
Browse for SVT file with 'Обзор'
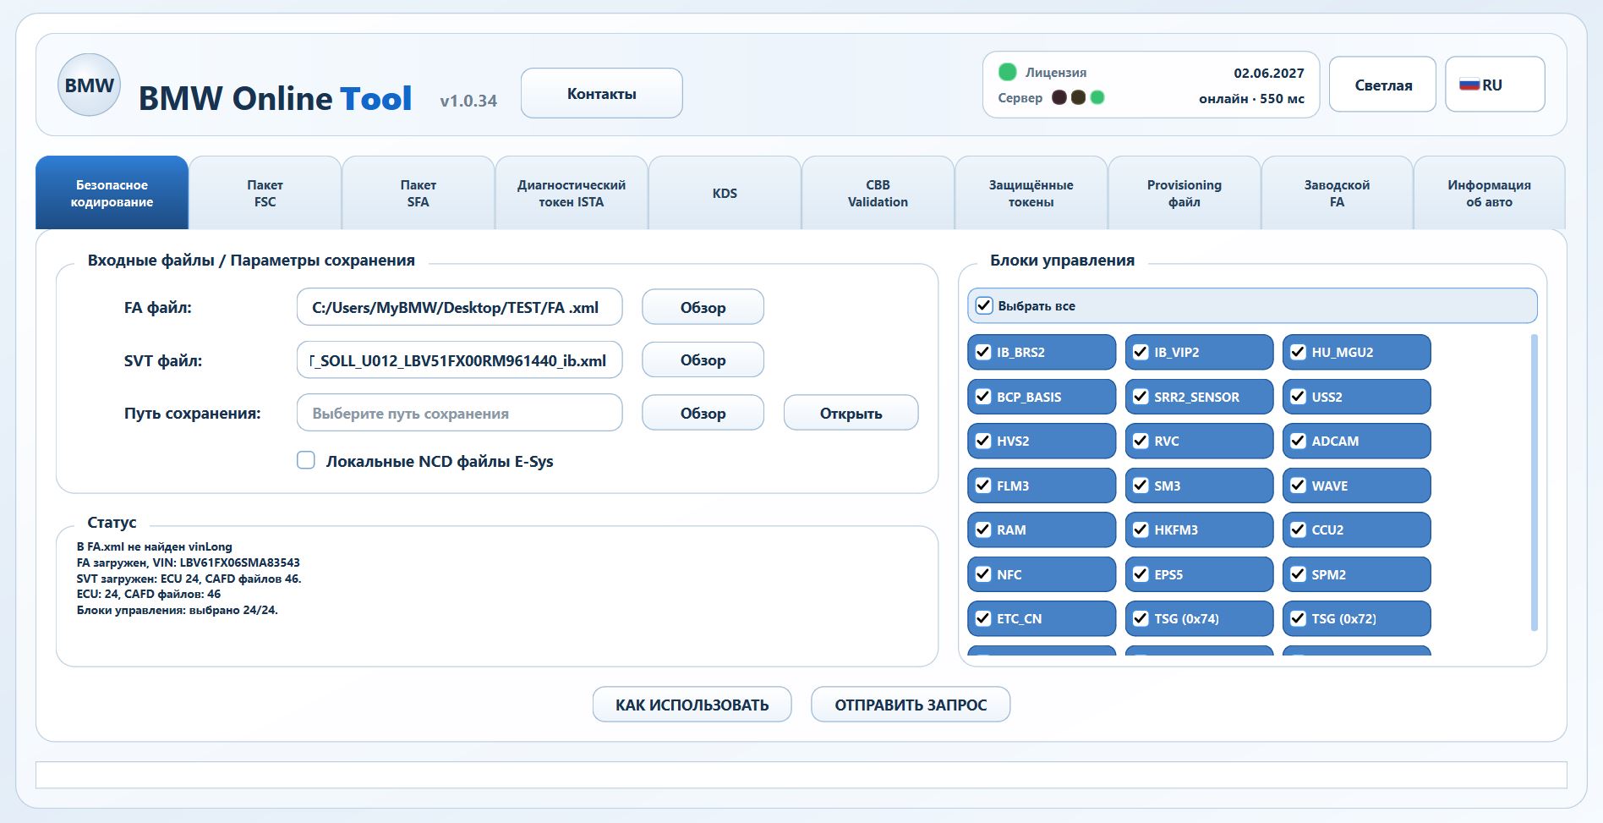(x=703, y=359)
